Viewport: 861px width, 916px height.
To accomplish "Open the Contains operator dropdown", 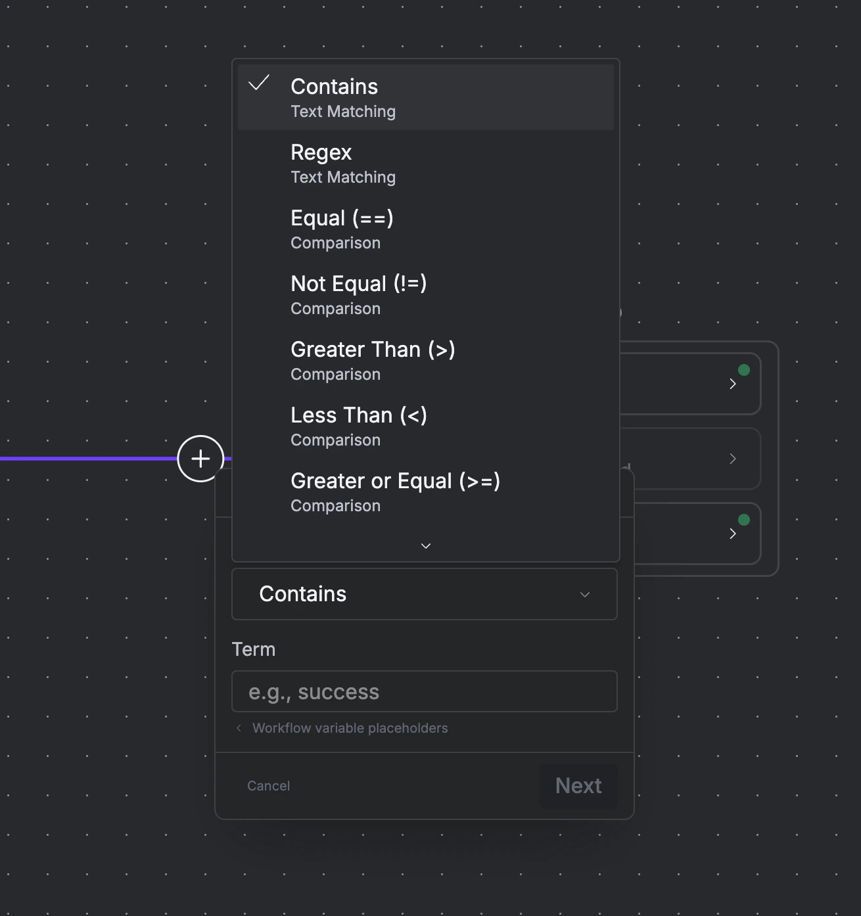I will (x=424, y=594).
